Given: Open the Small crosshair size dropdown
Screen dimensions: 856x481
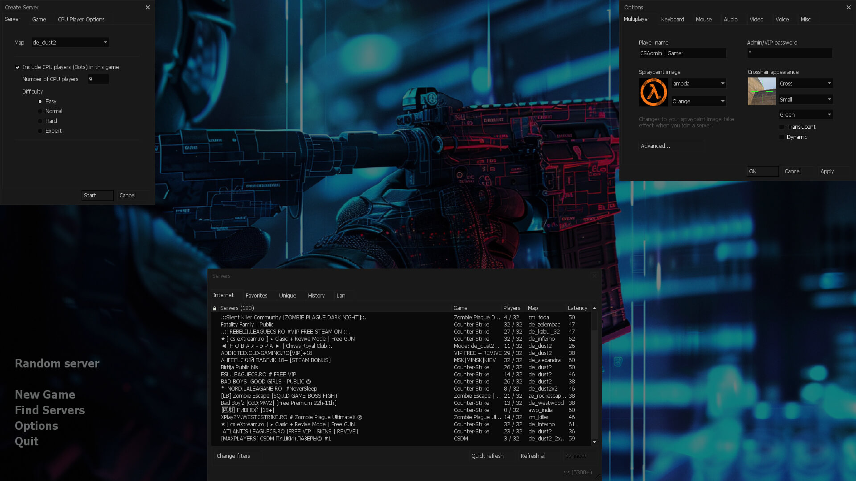Looking at the screenshot, I should (x=806, y=100).
